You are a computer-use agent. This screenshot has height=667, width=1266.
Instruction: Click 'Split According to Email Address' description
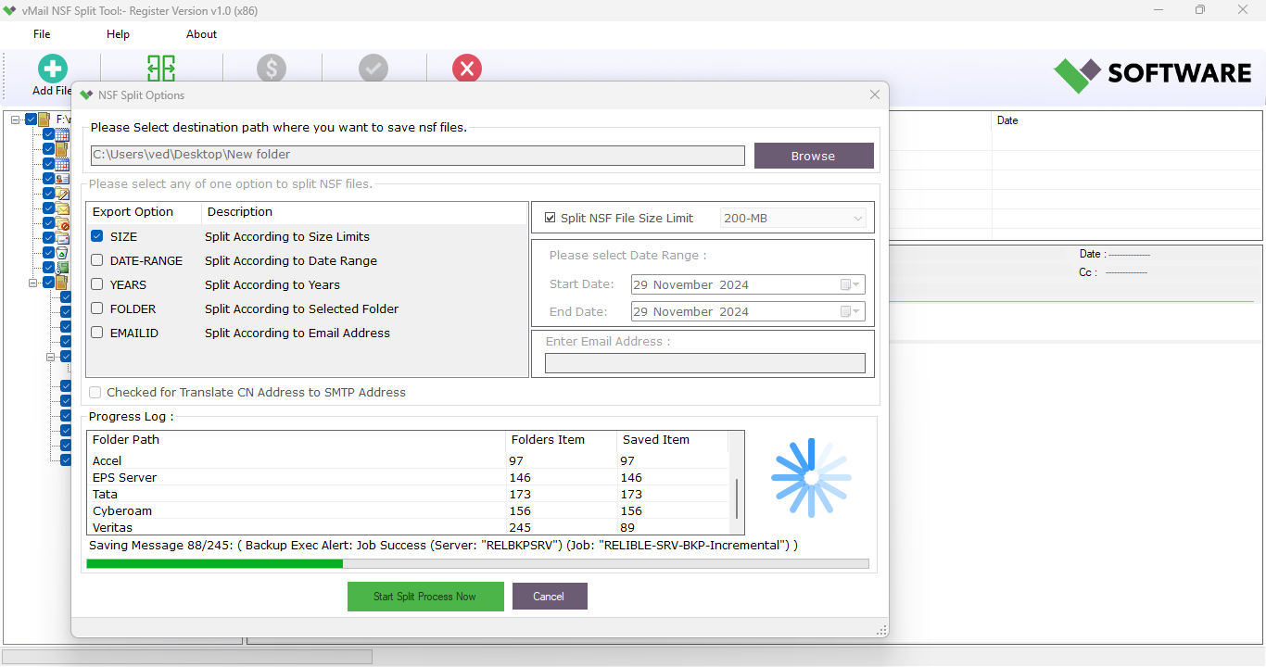(x=298, y=333)
